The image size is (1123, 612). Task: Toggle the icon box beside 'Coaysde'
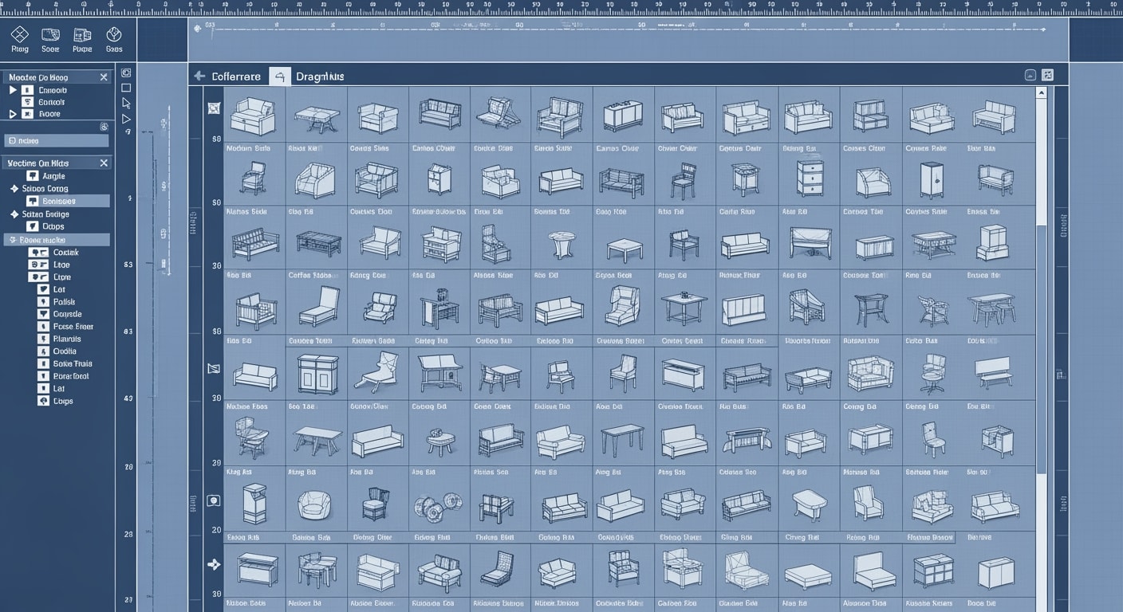(44, 314)
